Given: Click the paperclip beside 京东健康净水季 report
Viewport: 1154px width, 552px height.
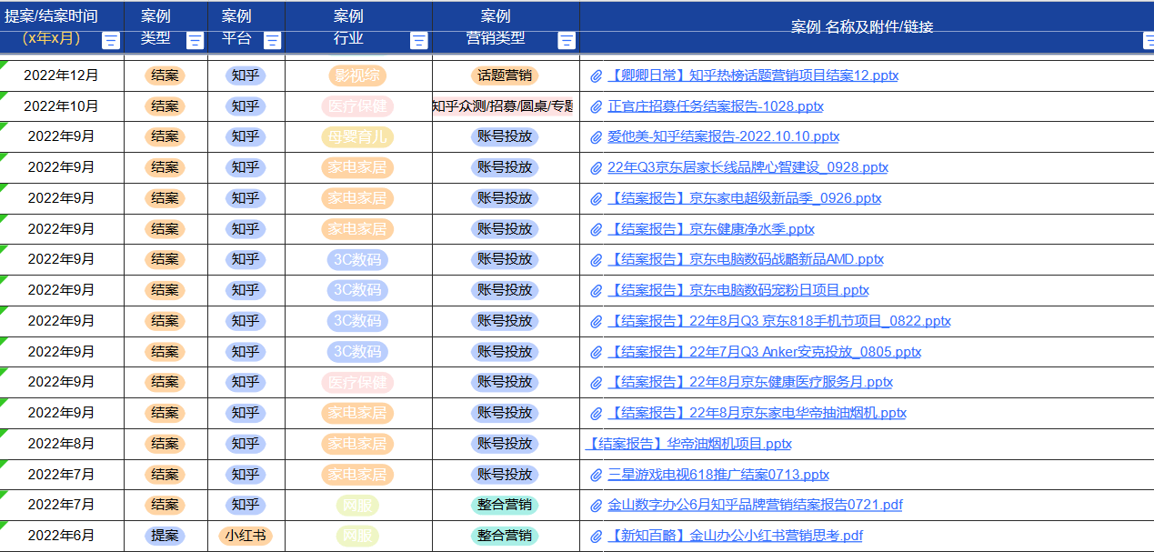Looking at the screenshot, I should coord(595,228).
